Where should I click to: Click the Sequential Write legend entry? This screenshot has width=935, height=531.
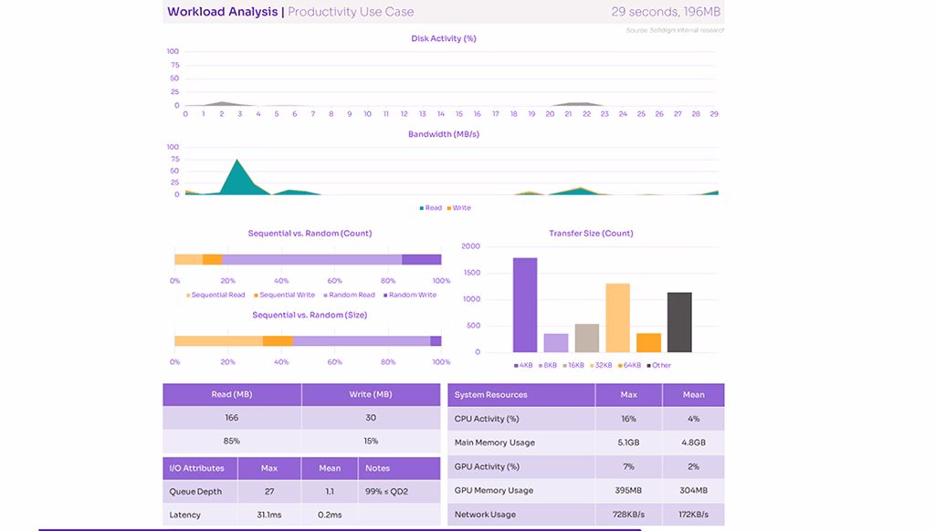tap(284, 295)
